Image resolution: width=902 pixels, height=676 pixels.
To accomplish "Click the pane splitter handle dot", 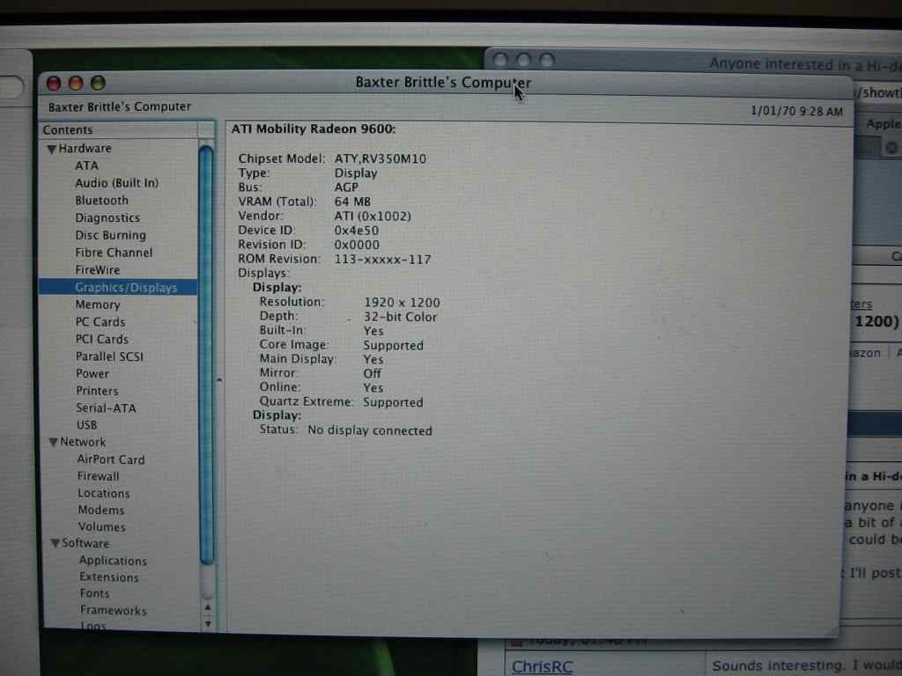I will (x=219, y=380).
